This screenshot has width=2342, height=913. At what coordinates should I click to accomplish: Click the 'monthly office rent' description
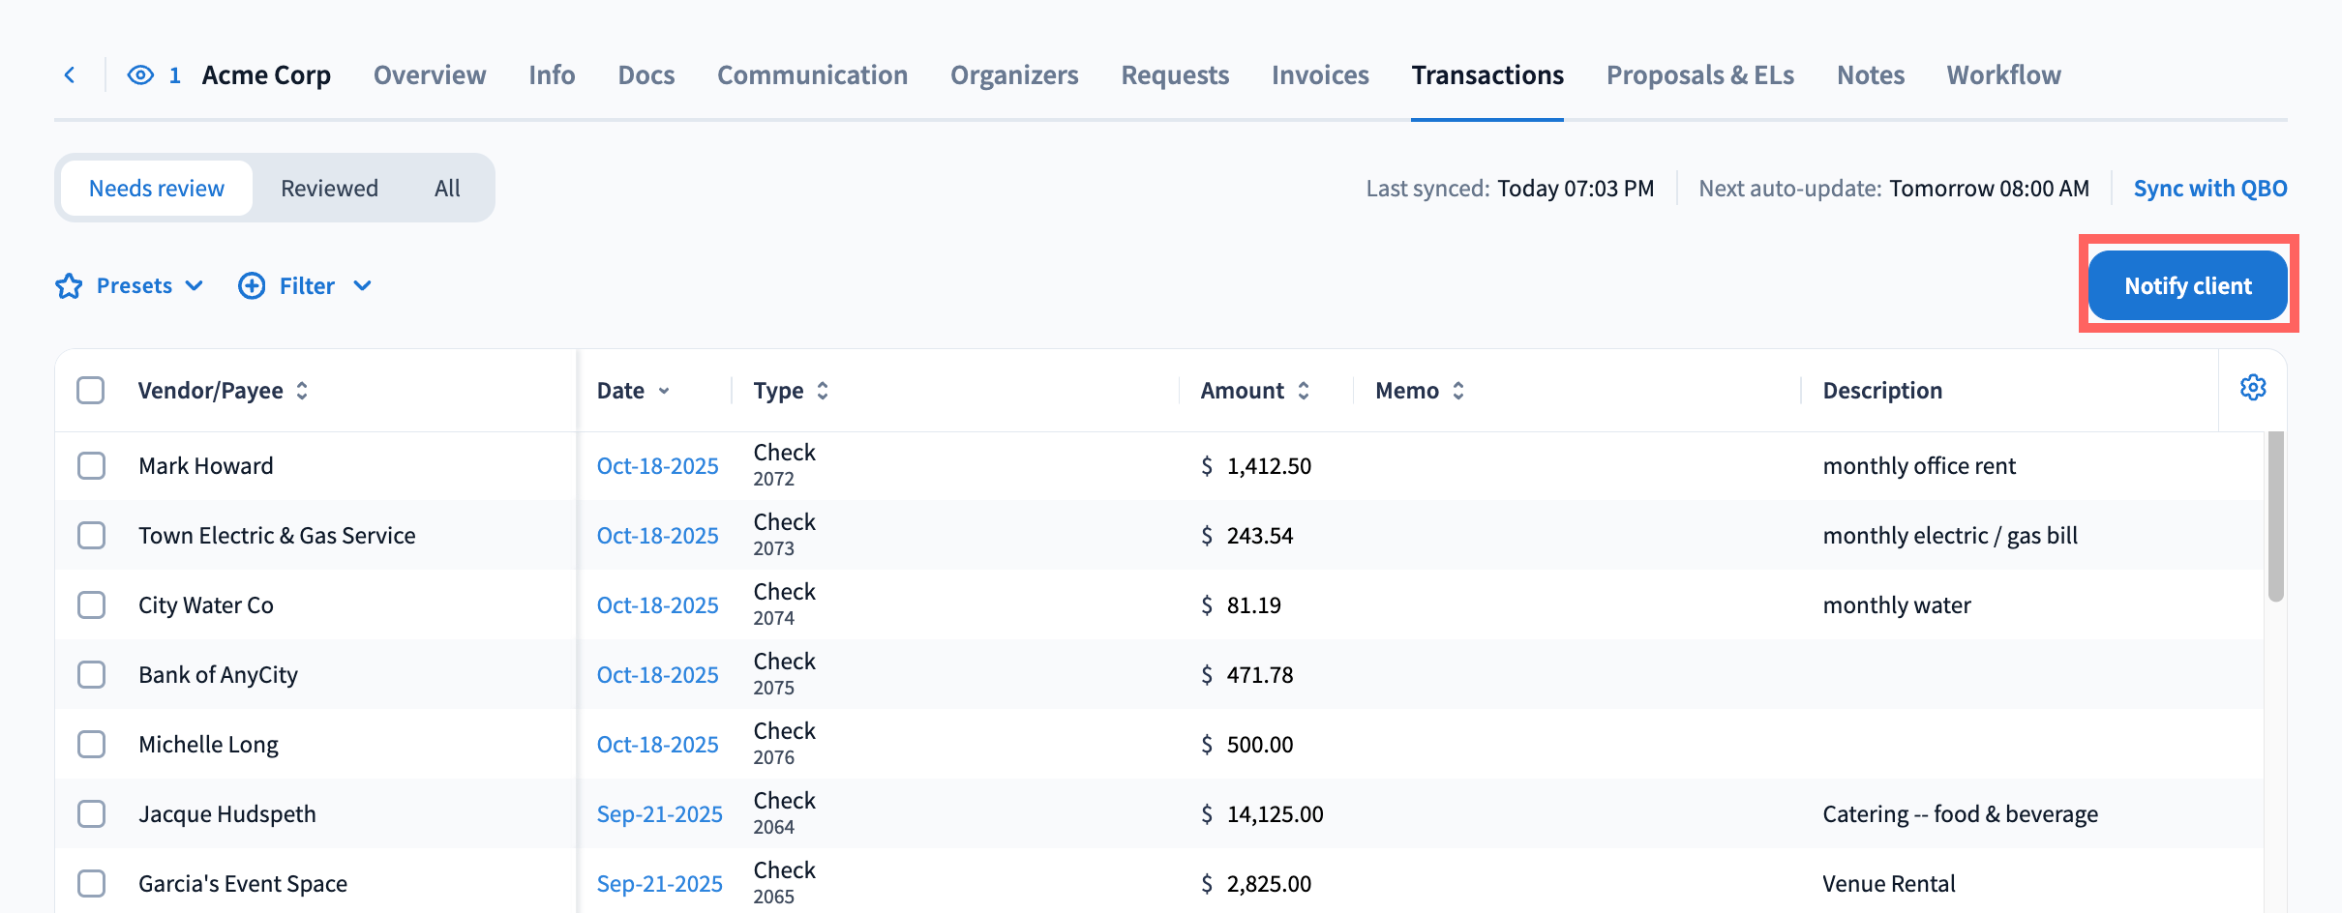tap(1919, 466)
